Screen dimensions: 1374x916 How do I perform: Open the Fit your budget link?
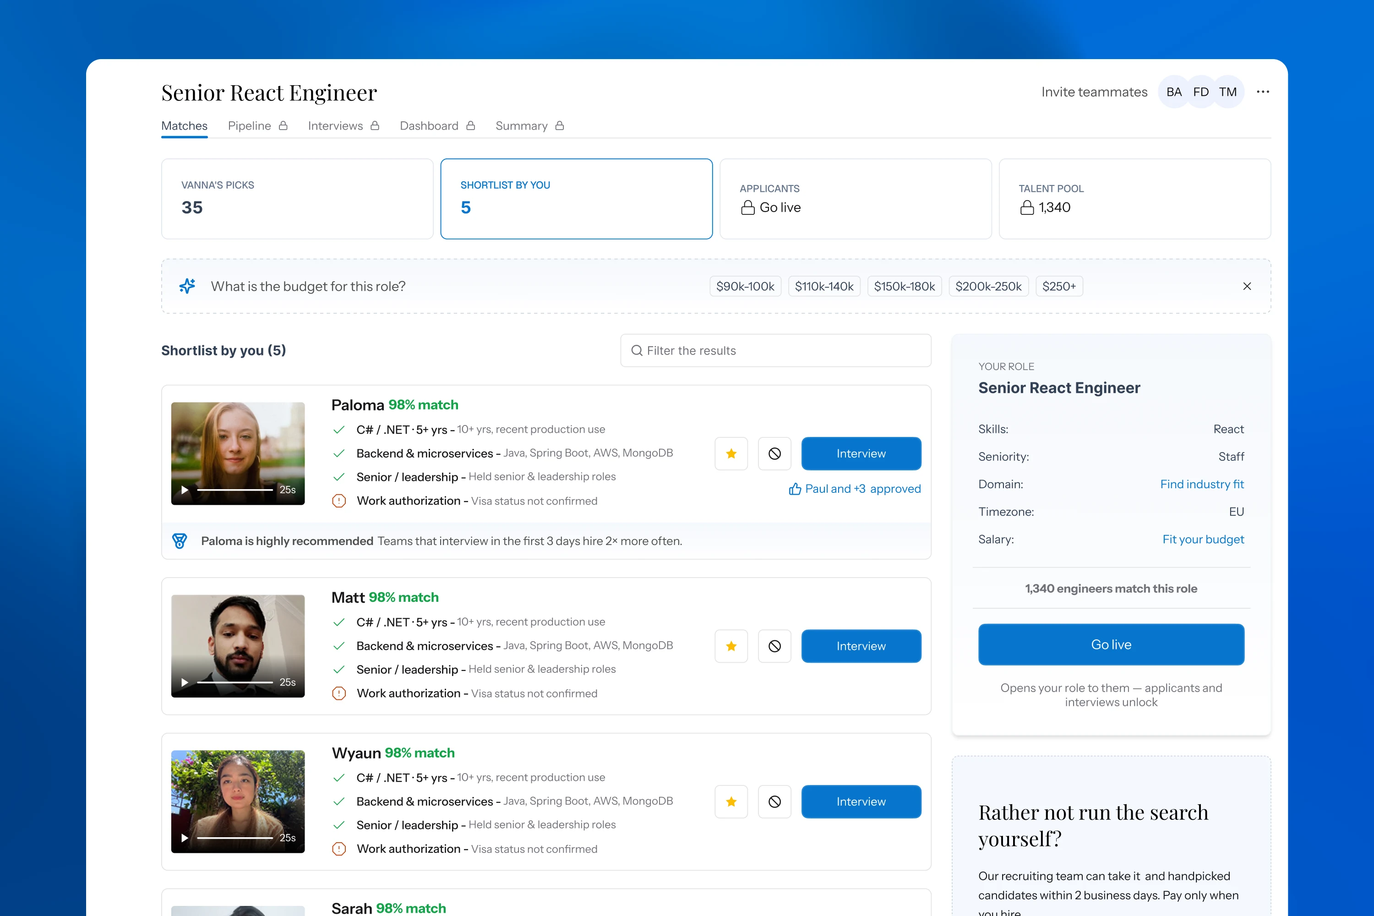(1203, 539)
